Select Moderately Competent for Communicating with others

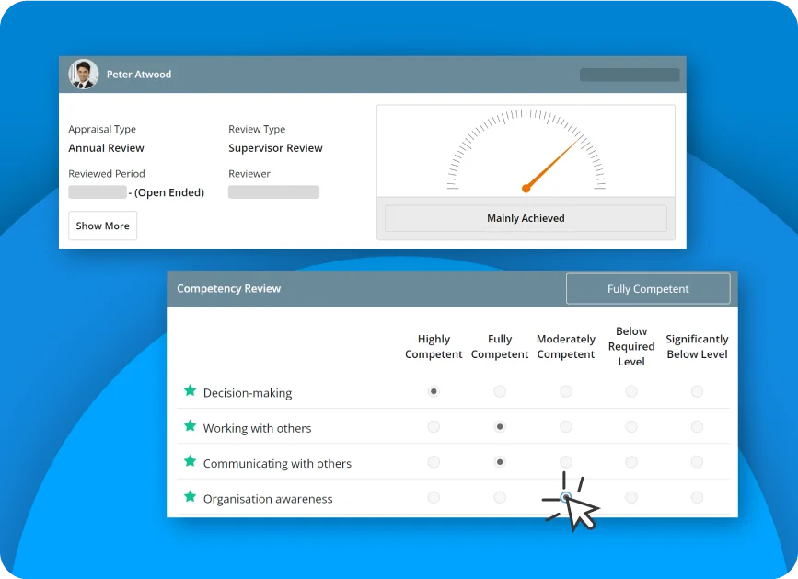click(566, 462)
